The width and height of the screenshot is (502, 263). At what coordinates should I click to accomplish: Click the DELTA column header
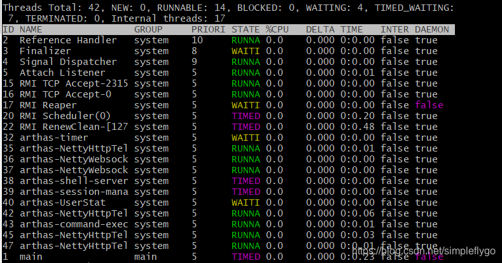(x=320, y=29)
